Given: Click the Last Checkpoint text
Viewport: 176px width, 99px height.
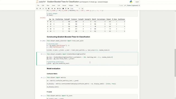Looking at the screenshot, I should [x=88, y=2].
